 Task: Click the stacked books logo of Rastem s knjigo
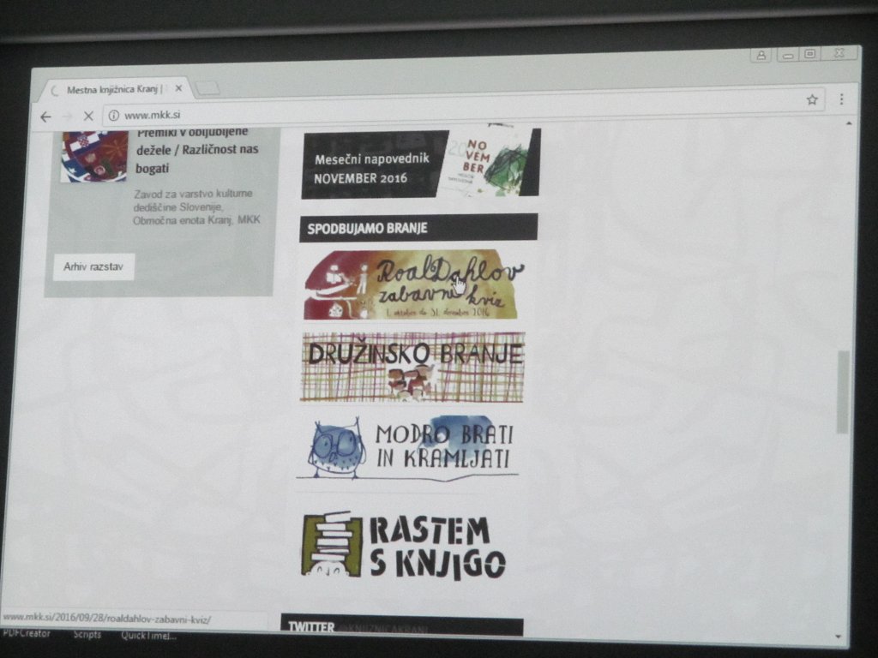332,544
